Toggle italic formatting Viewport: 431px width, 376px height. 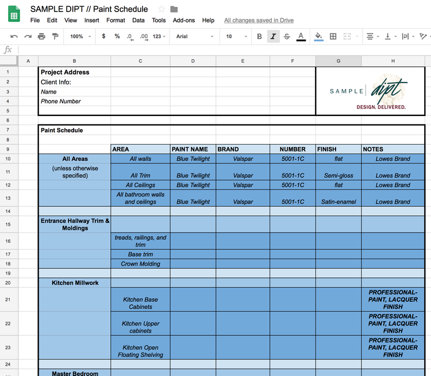[x=273, y=36]
